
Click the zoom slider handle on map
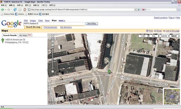pos(52,47)
